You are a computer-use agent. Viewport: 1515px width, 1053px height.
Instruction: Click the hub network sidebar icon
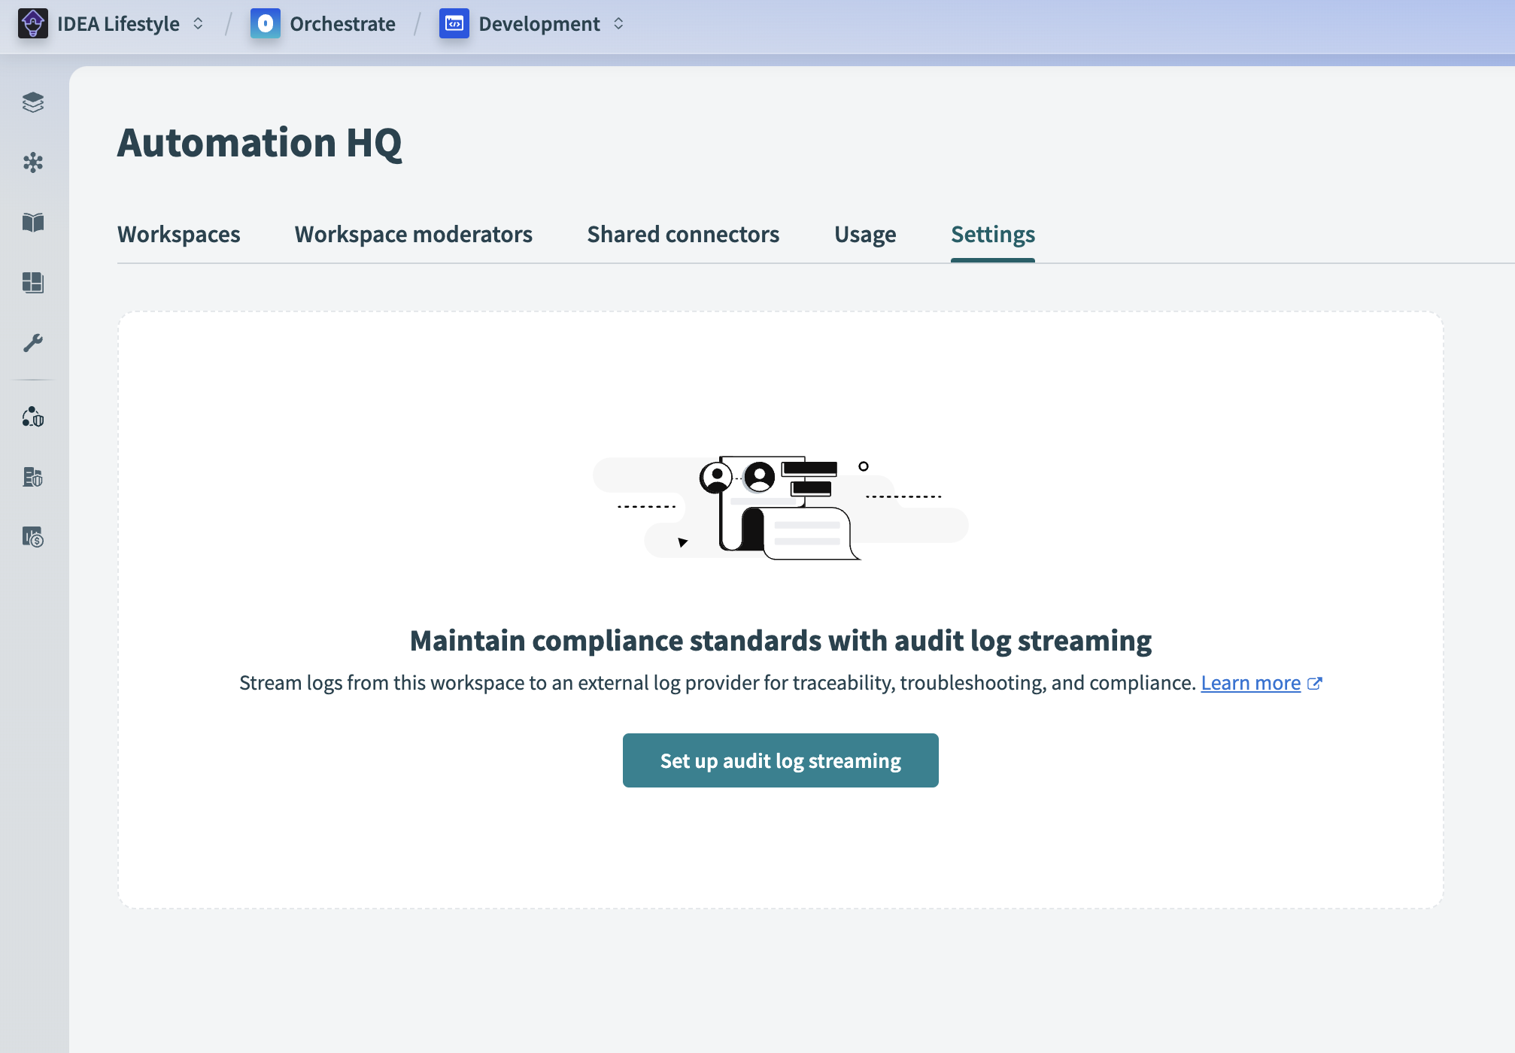click(33, 162)
